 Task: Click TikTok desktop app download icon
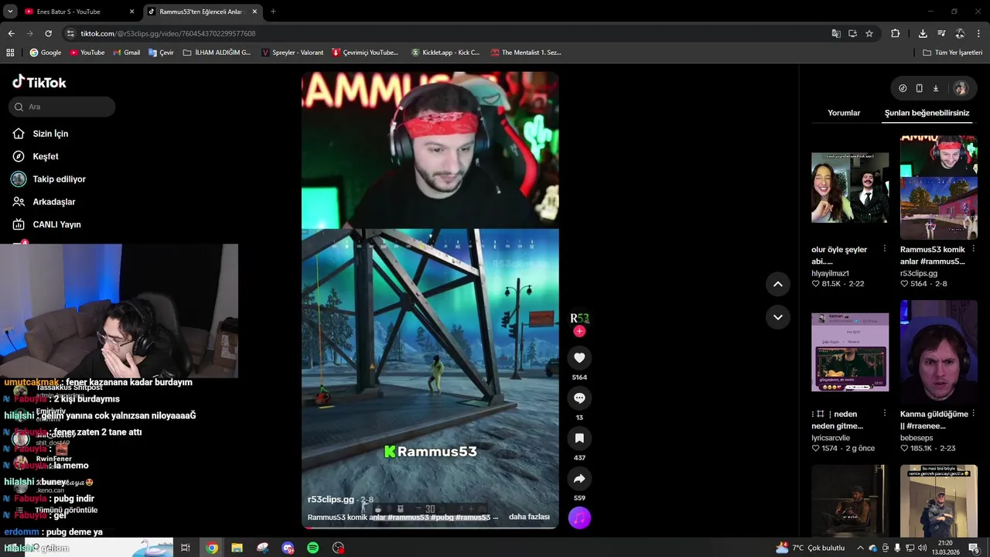point(935,88)
